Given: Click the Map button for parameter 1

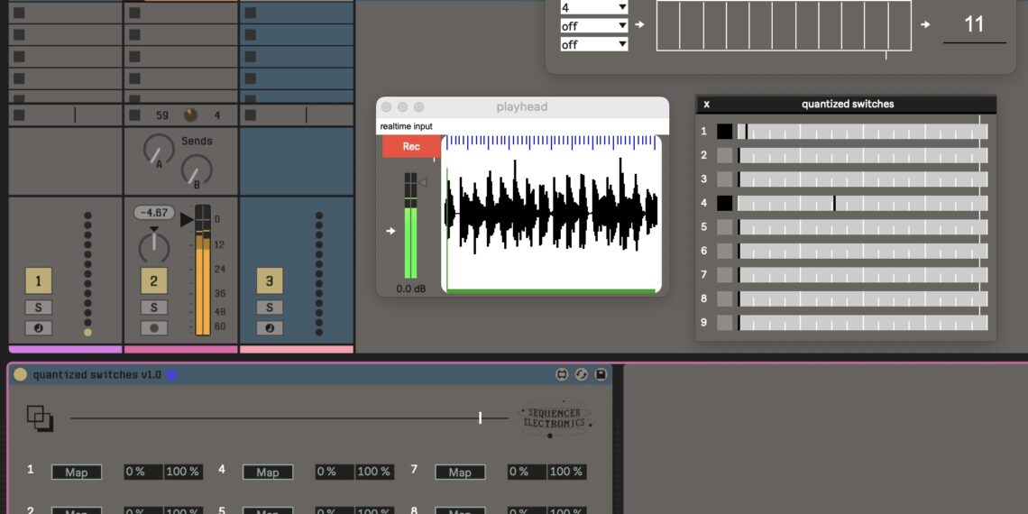Looking at the screenshot, I should [x=77, y=472].
